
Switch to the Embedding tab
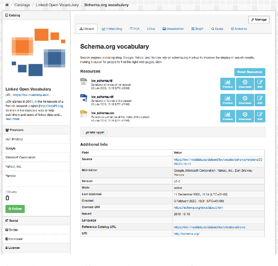[112, 29]
